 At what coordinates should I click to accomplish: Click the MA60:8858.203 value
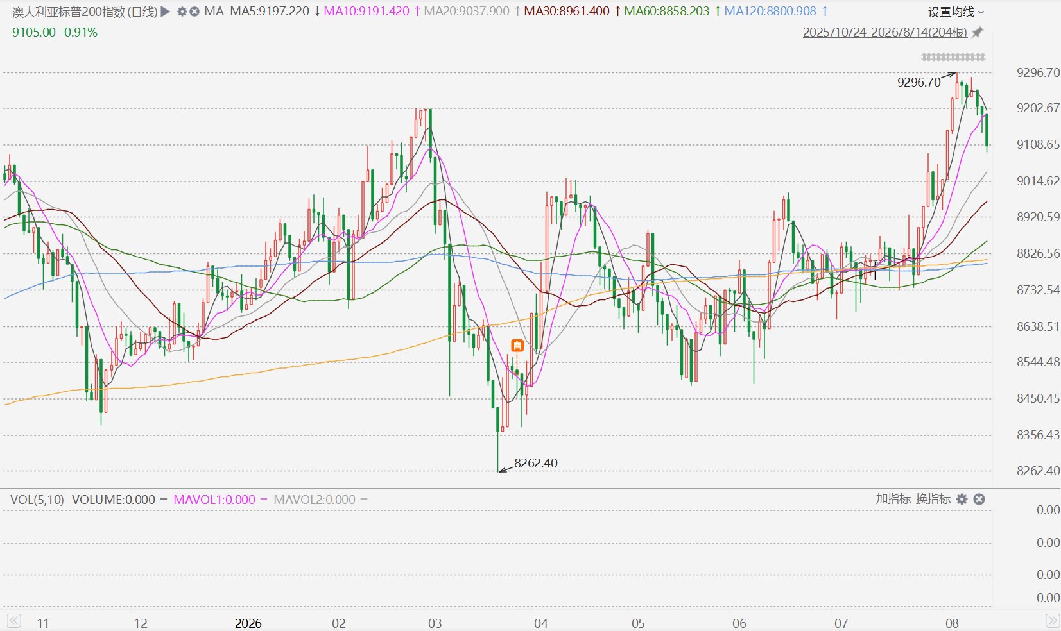pos(667,12)
